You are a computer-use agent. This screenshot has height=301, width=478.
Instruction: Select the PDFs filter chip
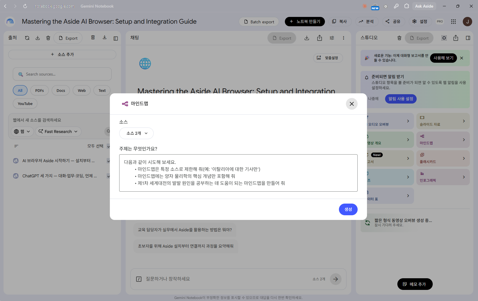pos(39,90)
